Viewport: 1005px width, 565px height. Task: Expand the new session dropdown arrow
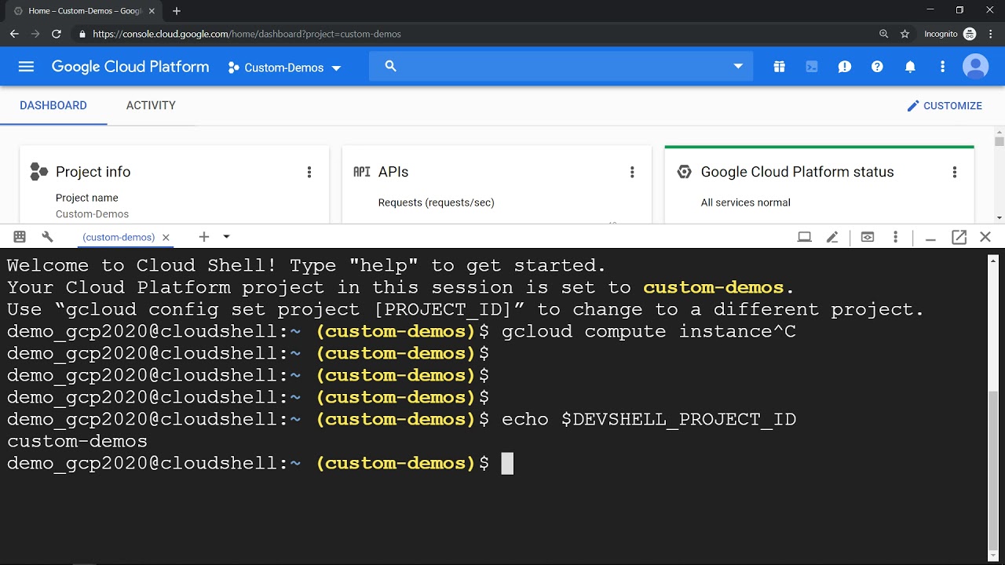226,237
